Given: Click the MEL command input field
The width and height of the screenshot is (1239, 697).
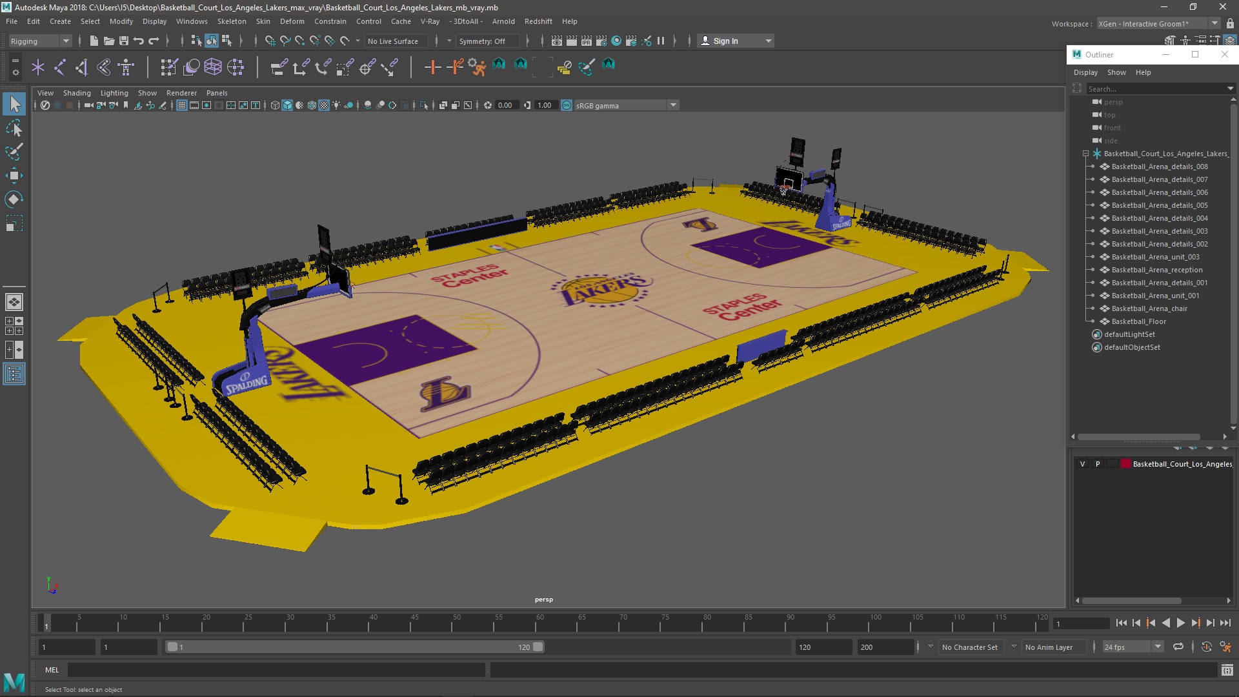Looking at the screenshot, I should (276, 670).
